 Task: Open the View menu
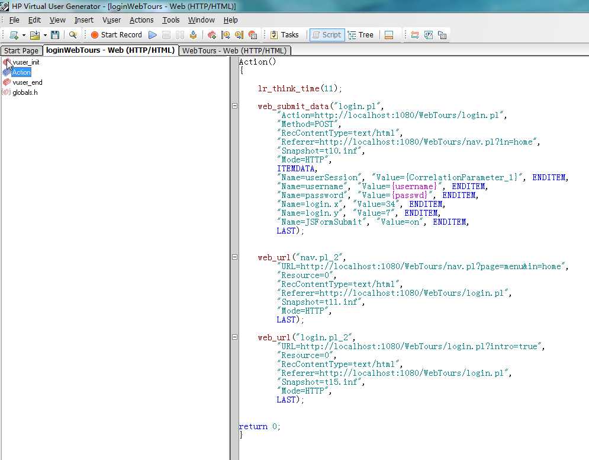tap(57, 20)
